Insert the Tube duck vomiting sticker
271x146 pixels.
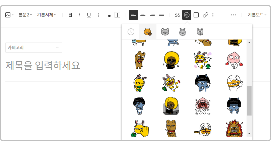(202, 129)
